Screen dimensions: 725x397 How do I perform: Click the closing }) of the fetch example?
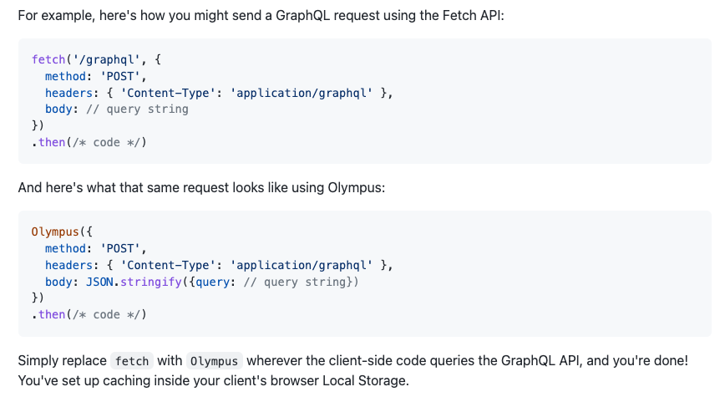38,126
